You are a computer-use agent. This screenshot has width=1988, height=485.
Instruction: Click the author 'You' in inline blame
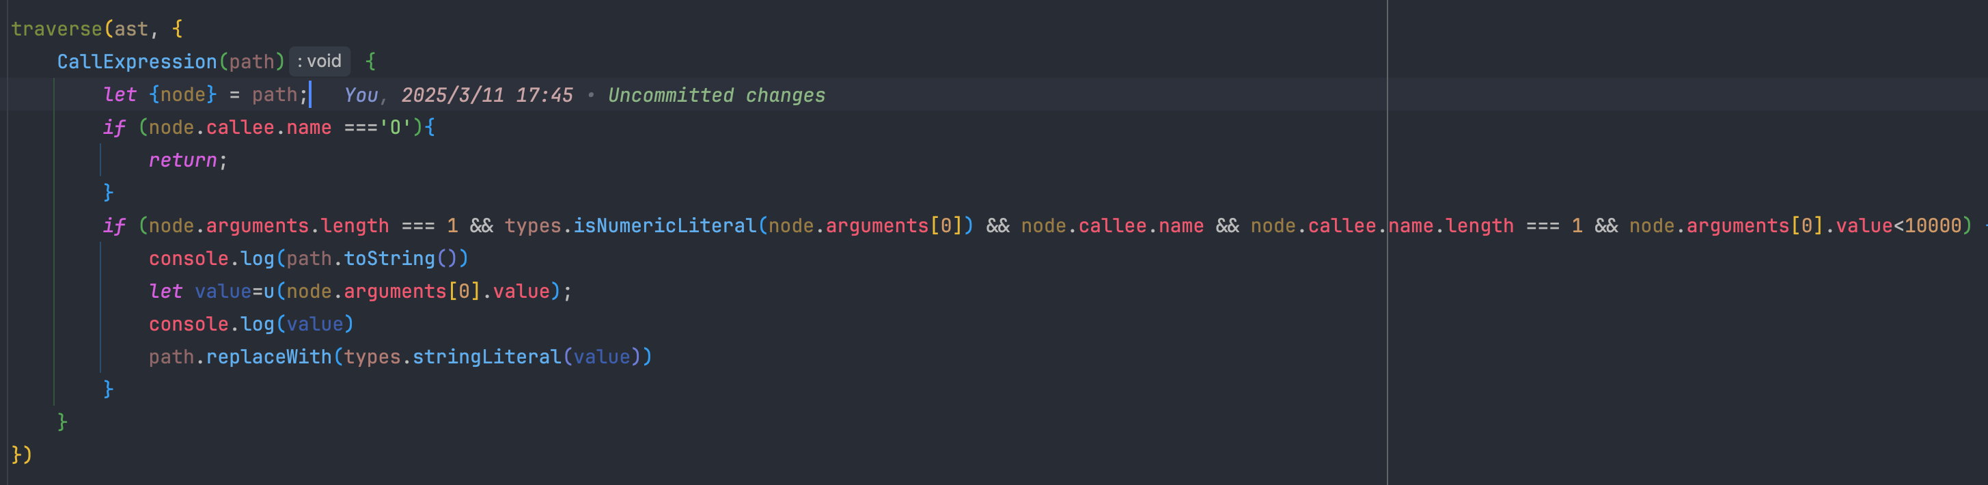361,95
